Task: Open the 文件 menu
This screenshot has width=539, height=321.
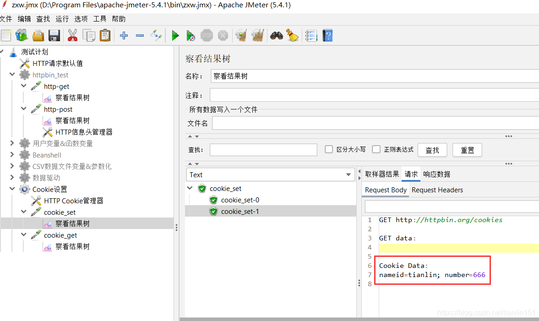Action: [6, 19]
